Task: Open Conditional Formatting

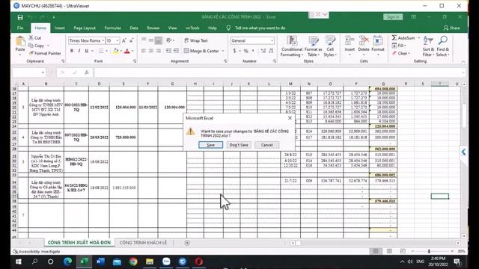Action: coord(292,46)
